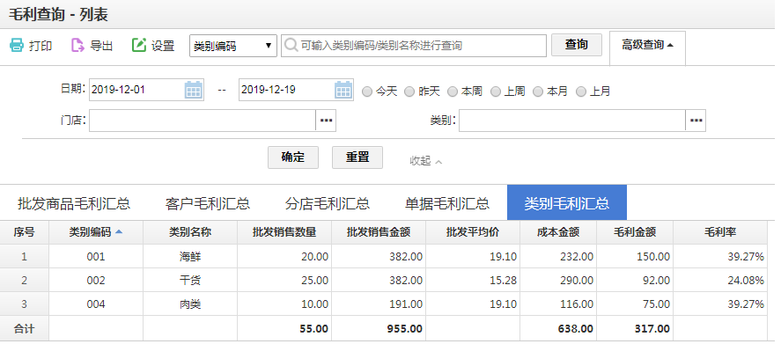Click the 导出 label
781x344 pixels.
(x=101, y=46)
